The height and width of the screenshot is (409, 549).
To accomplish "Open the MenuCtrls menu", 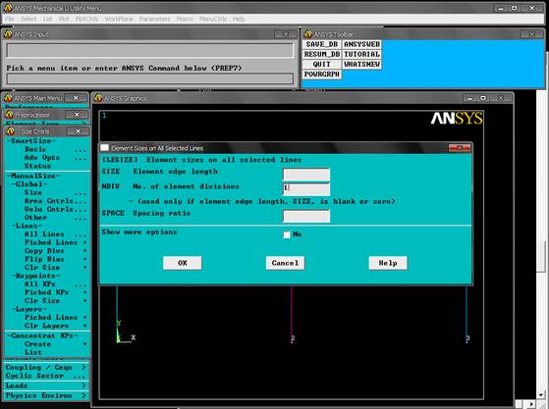I will 212,20.
